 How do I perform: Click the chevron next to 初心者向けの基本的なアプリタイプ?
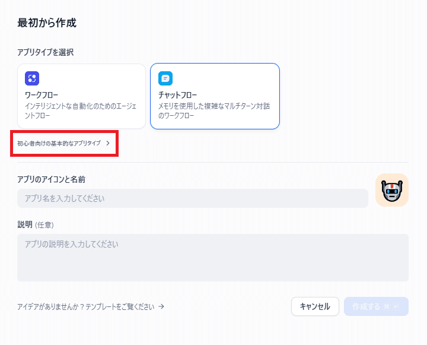coord(108,143)
